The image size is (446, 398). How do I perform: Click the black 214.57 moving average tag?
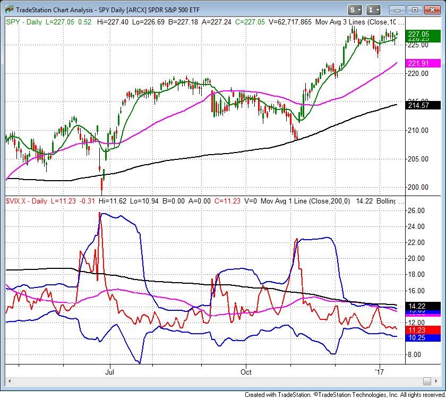(x=423, y=105)
